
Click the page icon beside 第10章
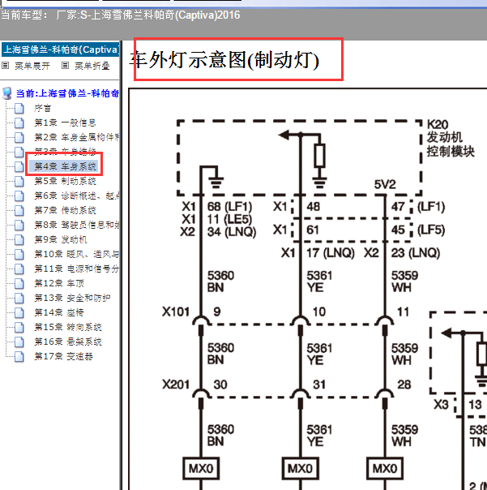pos(19,254)
